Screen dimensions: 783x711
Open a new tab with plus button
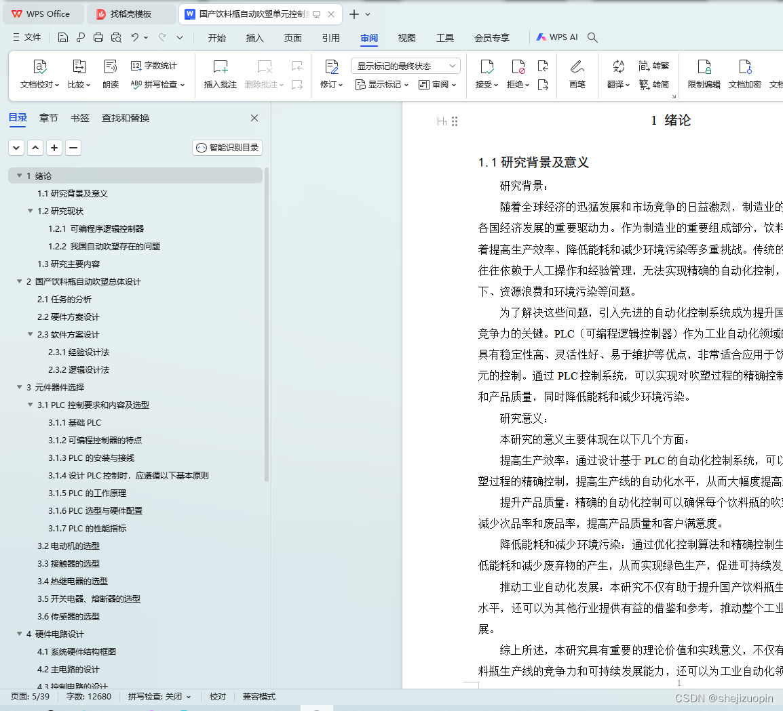pyautogui.click(x=354, y=14)
